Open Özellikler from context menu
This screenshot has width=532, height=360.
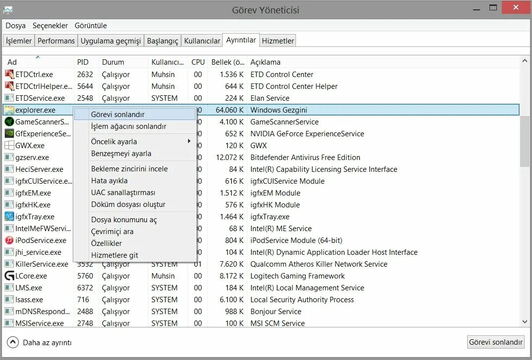coord(135,243)
